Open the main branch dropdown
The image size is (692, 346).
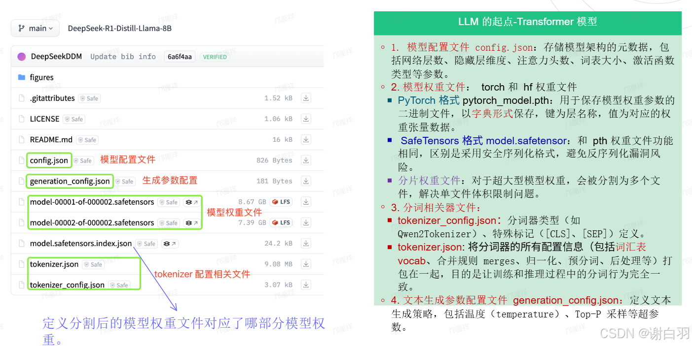point(35,29)
